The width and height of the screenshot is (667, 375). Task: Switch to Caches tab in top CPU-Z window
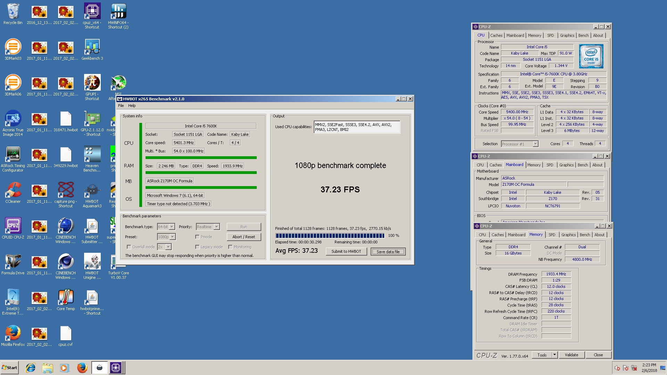pos(496,35)
